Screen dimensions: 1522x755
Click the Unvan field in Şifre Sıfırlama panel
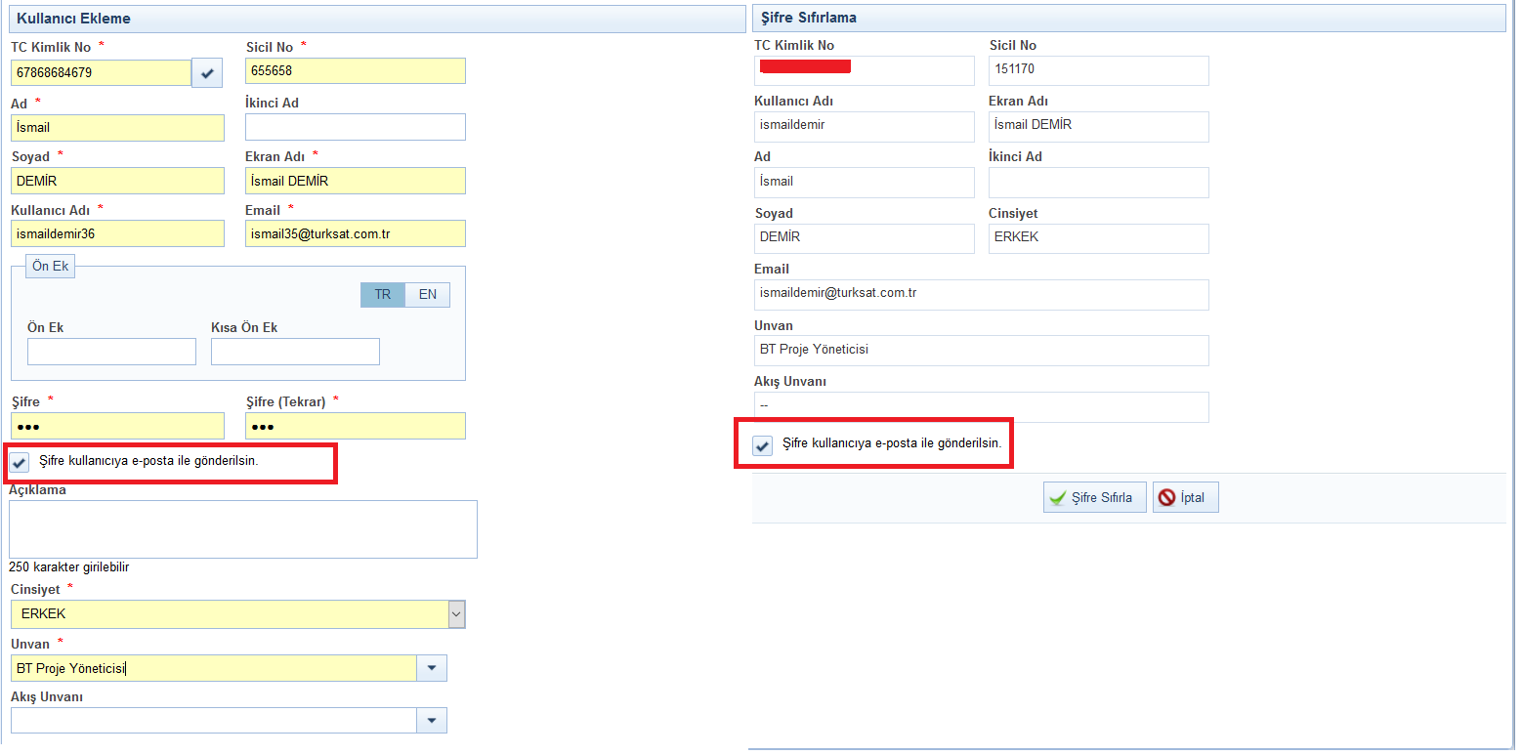pos(981,351)
